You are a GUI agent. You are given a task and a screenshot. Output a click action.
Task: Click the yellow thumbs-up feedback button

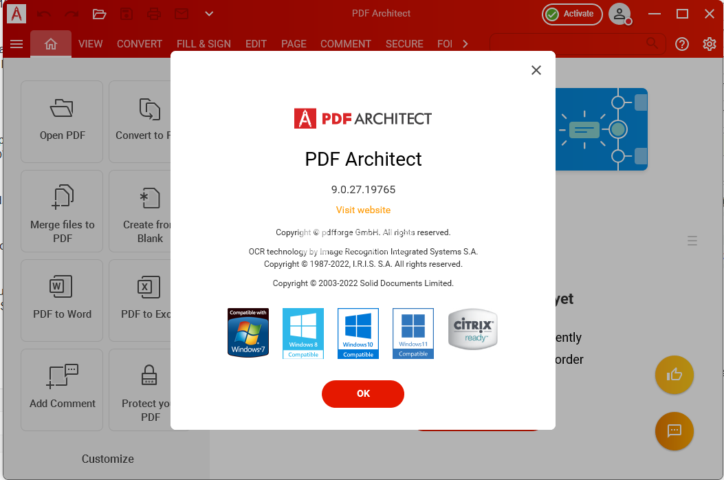674,375
